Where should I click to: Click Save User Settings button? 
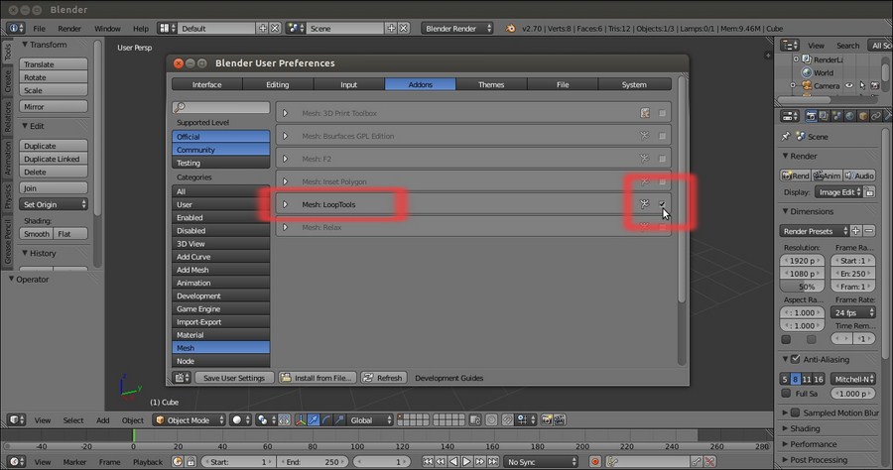coord(234,378)
